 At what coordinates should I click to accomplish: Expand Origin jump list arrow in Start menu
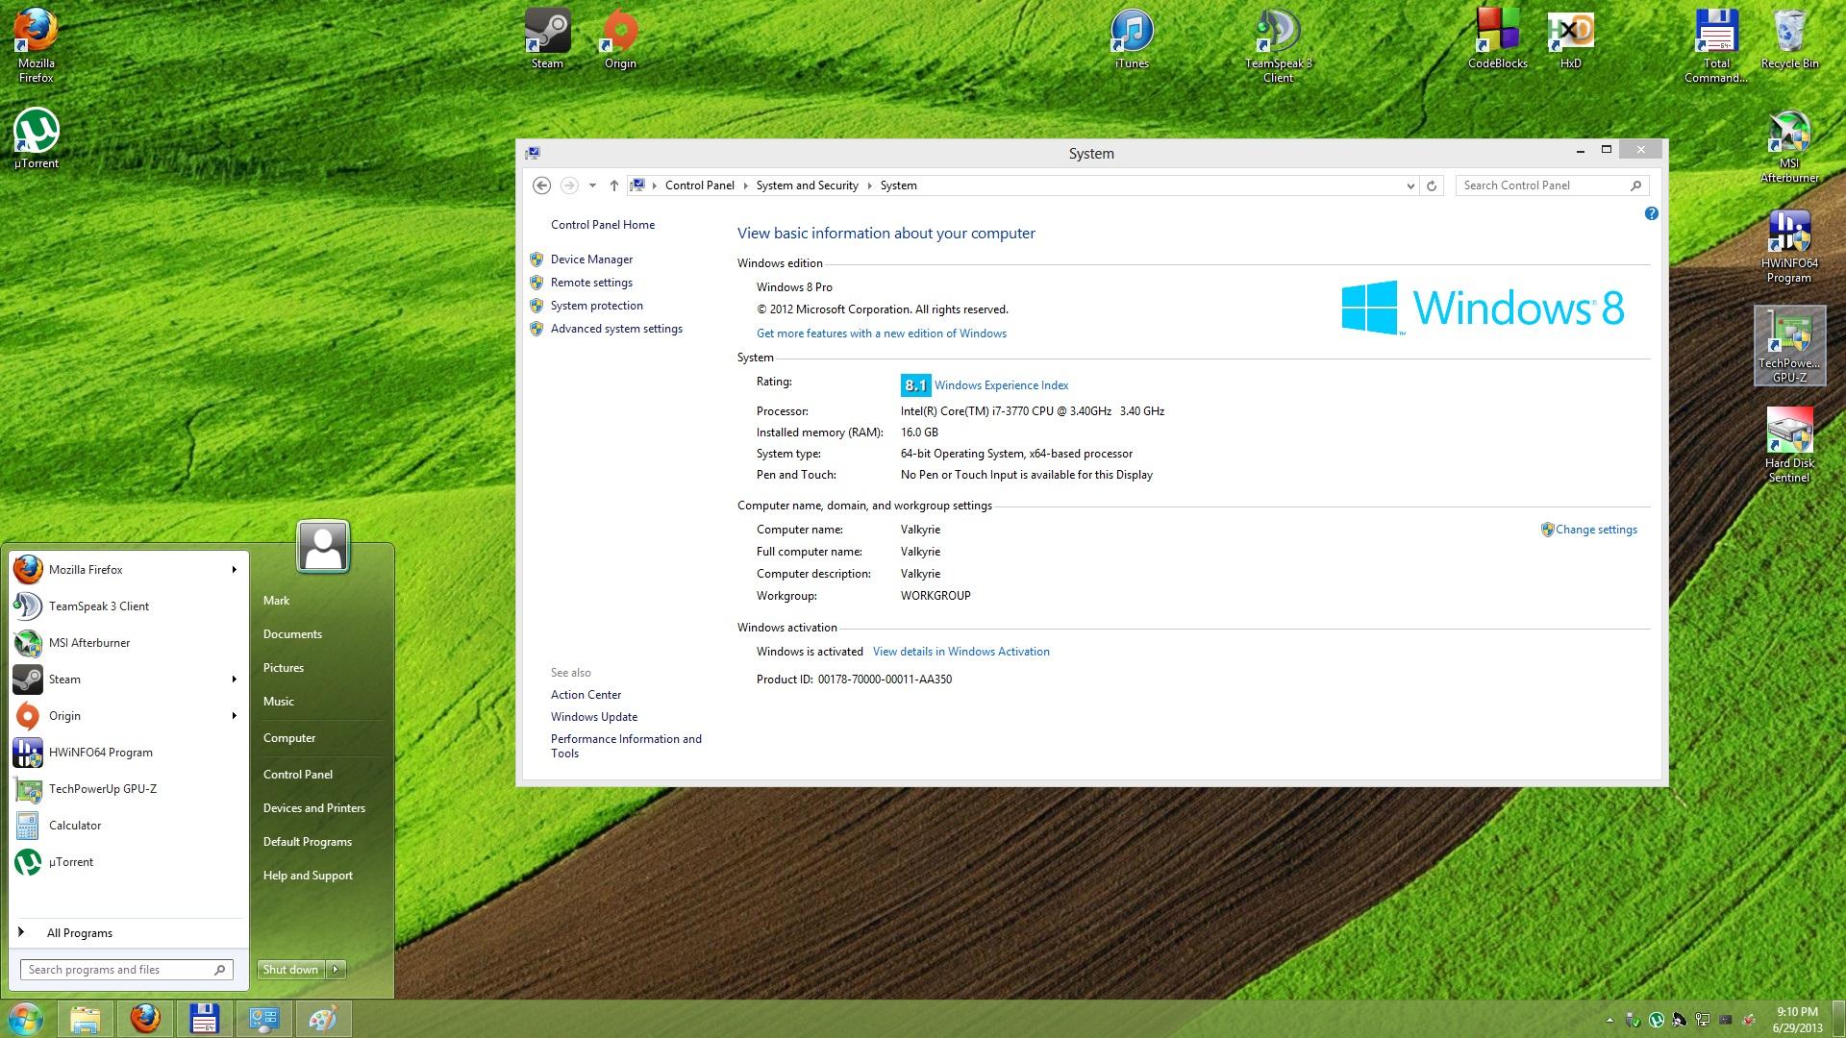[234, 716]
